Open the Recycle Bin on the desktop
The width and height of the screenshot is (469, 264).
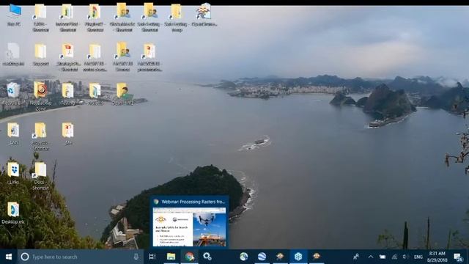pos(13,91)
